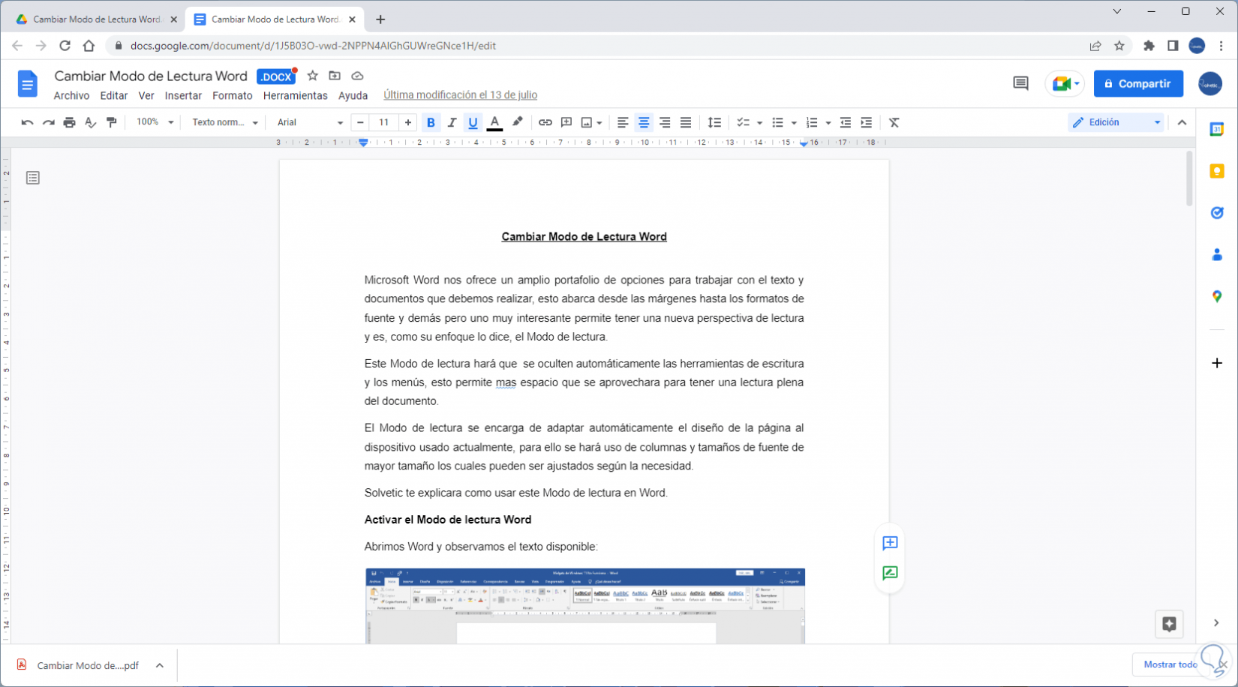Open Google Keep in the side panel
This screenshot has height=687, width=1238.
(x=1217, y=172)
